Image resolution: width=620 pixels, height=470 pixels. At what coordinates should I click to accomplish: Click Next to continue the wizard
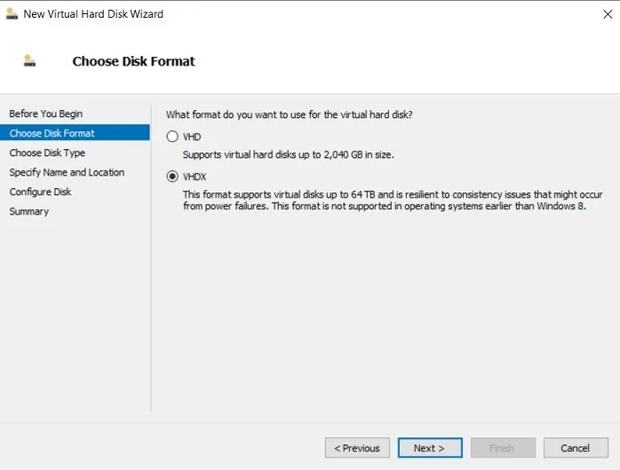tap(429, 448)
